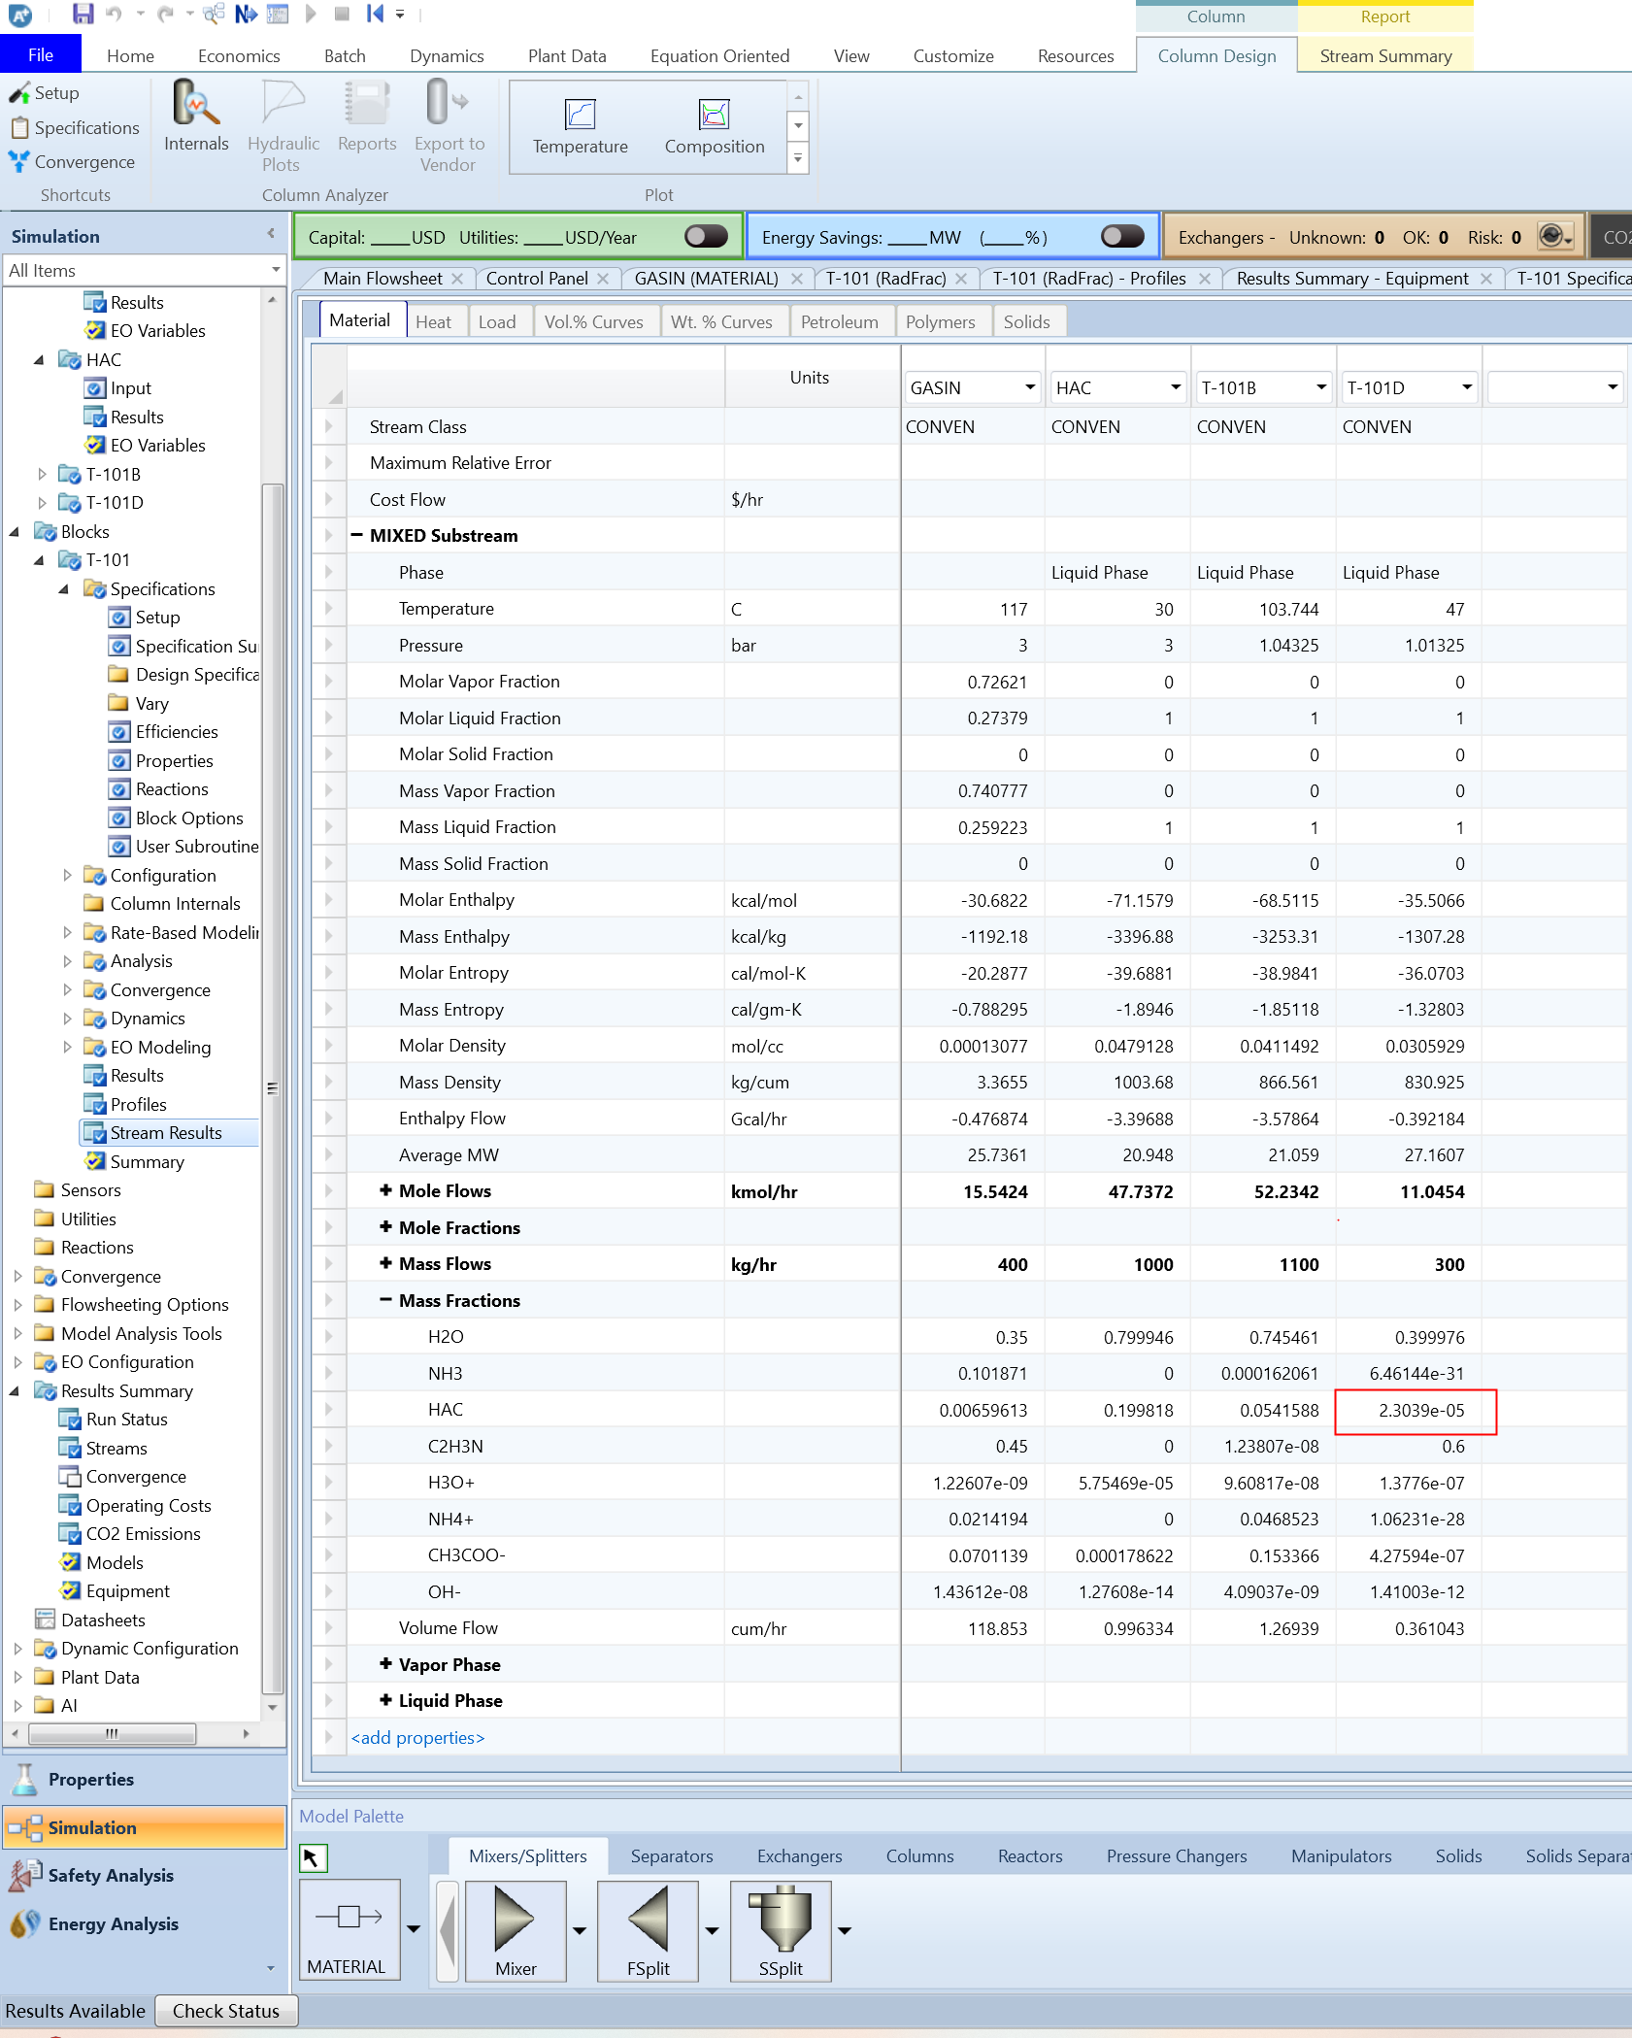Expand the Liquid Phase row

pyautogui.click(x=385, y=1700)
